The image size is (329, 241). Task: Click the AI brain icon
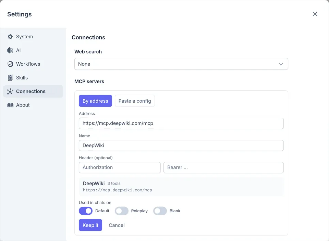10,50
